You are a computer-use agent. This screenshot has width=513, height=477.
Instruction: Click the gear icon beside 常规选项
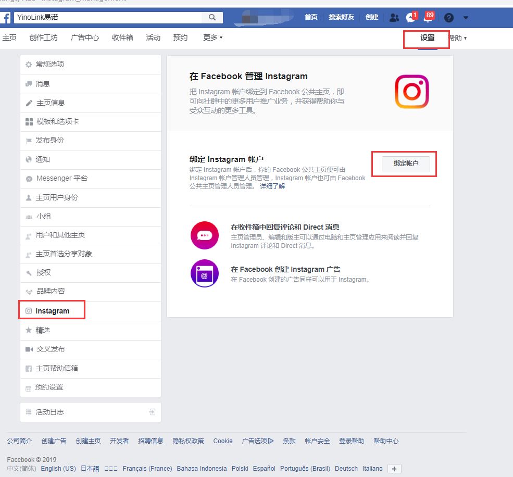click(x=29, y=65)
